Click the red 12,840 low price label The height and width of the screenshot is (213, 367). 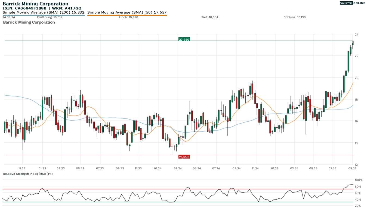click(x=184, y=157)
